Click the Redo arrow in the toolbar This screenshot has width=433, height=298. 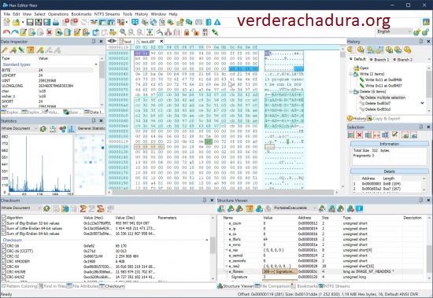click(x=15, y=32)
